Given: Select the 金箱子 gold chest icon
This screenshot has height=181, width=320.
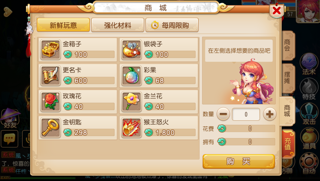Looking at the screenshot, I should 51,49.
